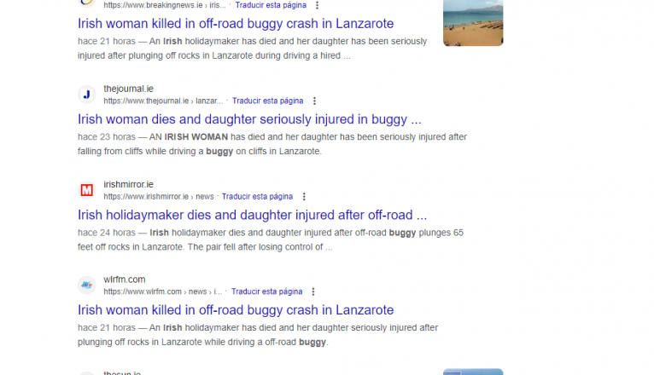This screenshot has width=654, height=375.
Task: Open 'Irish holidaymaker dies and daughter injured' article
Action: tap(252, 215)
